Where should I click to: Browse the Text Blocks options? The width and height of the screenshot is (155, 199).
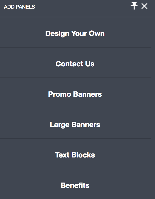point(75,155)
